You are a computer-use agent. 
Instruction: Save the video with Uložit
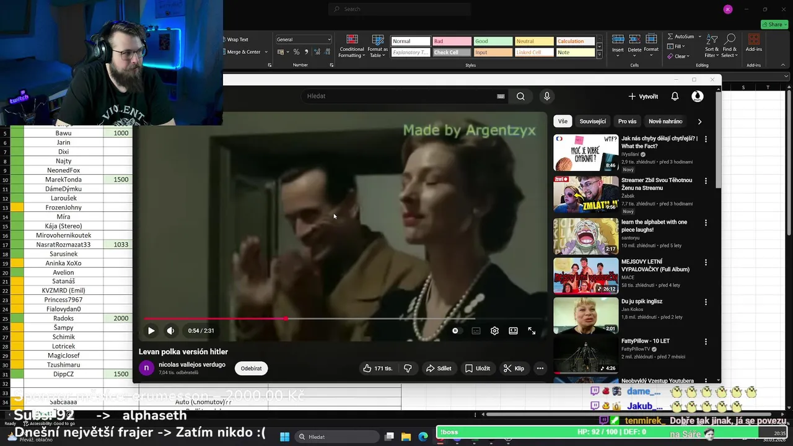pyautogui.click(x=477, y=368)
